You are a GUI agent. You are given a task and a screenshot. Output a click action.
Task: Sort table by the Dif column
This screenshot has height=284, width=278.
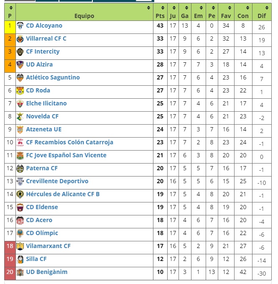pyautogui.click(x=262, y=12)
